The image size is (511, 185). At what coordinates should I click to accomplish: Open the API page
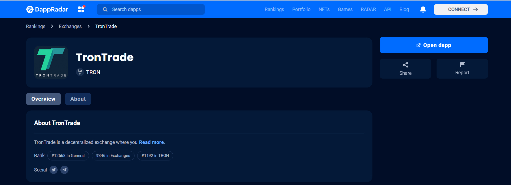388,9
